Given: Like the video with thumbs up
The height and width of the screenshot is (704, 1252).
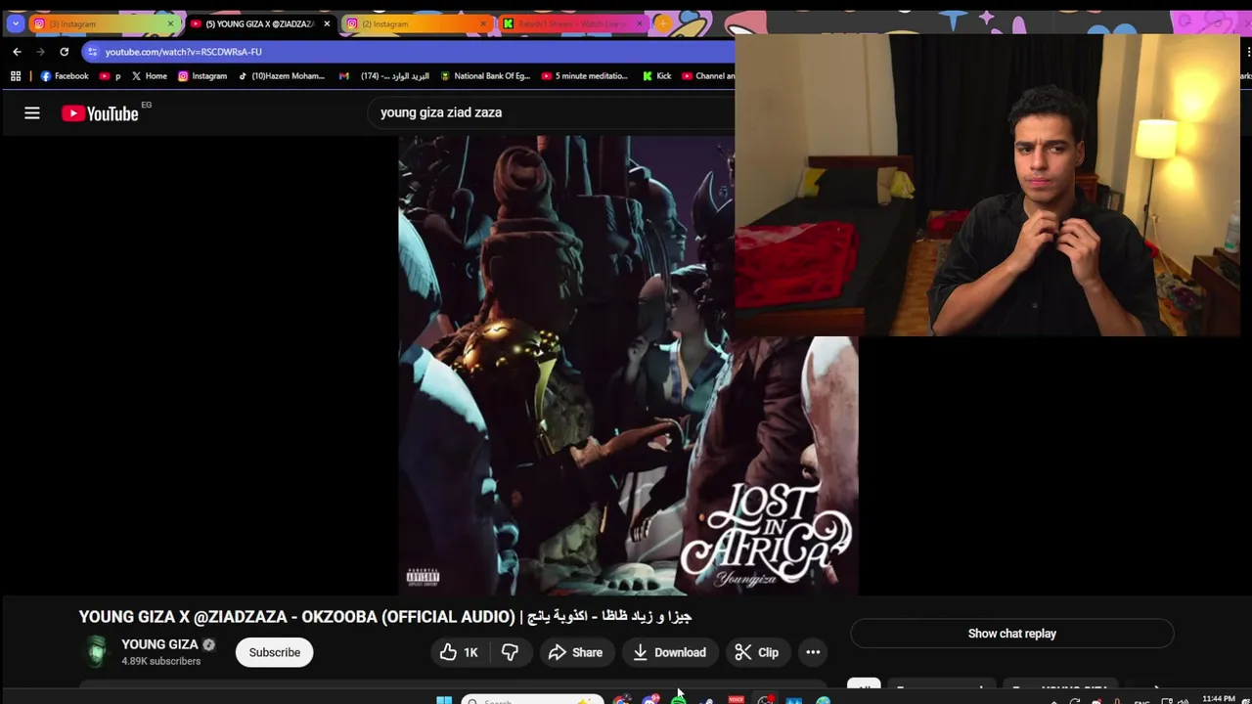Looking at the screenshot, I should click(459, 652).
